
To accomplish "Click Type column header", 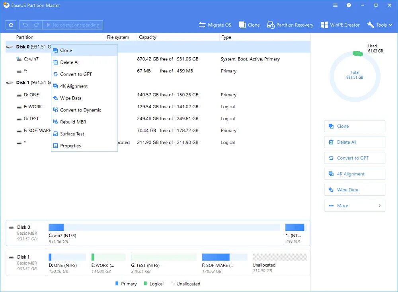I will [226, 37].
